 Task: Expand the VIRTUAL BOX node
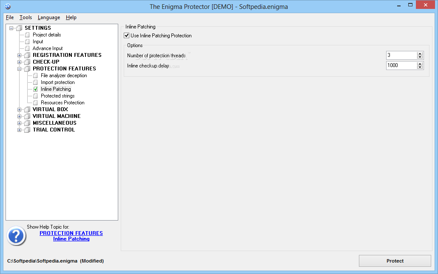coord(19,109)
